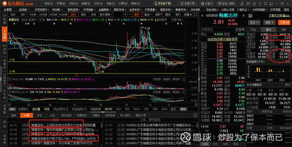Open 下载东方财富App link
The image size is (292, 147).
click(x=279, y=15)
